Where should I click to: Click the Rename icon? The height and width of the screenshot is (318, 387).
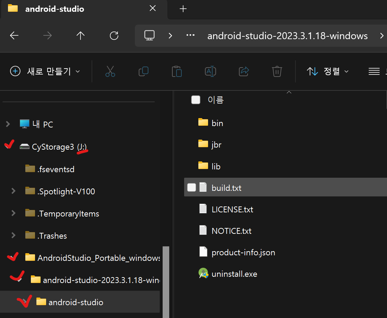click(x=210, y=71)
